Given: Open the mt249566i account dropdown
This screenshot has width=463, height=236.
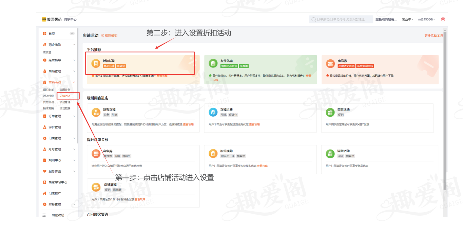Looking at the screenshot, I should (x=426, y=19).
